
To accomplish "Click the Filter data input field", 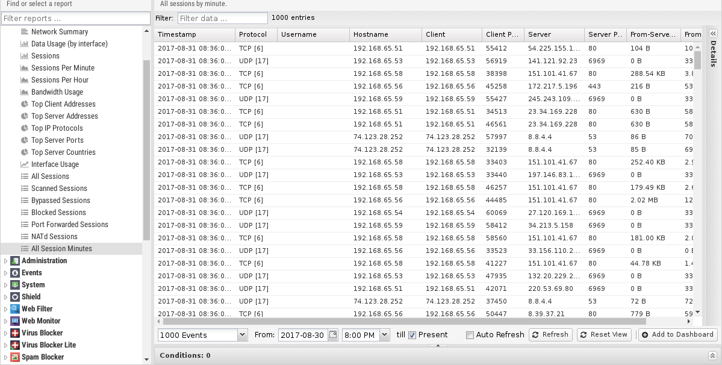I will click(222, 18).
